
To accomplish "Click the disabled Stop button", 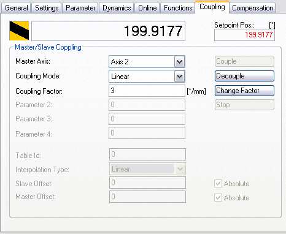I will [x=244, y=105].
